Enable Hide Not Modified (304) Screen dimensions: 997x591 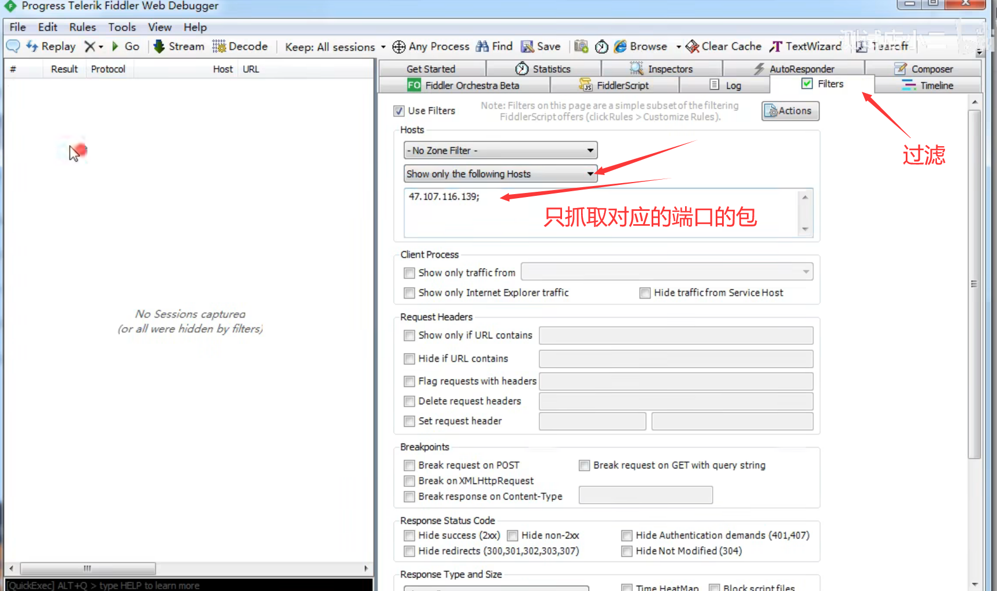[x=627, y=551]
